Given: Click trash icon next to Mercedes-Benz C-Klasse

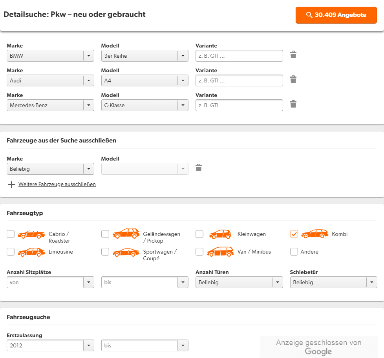Looking at the screenshot, I should pos(293,104).
